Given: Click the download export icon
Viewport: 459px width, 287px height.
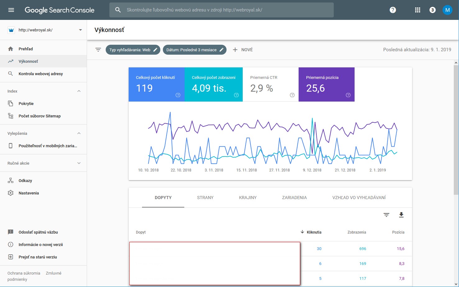Looking at the screenshot, I should (401, 215).
